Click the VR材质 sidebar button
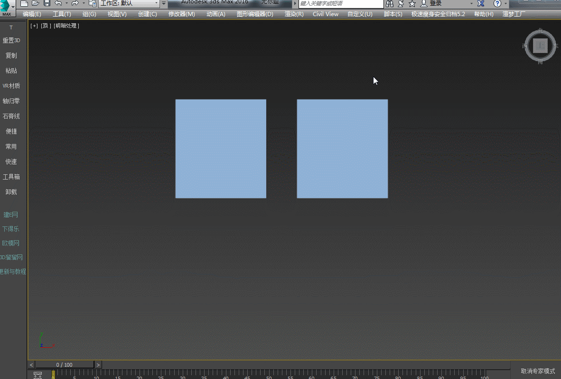The image size is (561, 379). (11, 86)
